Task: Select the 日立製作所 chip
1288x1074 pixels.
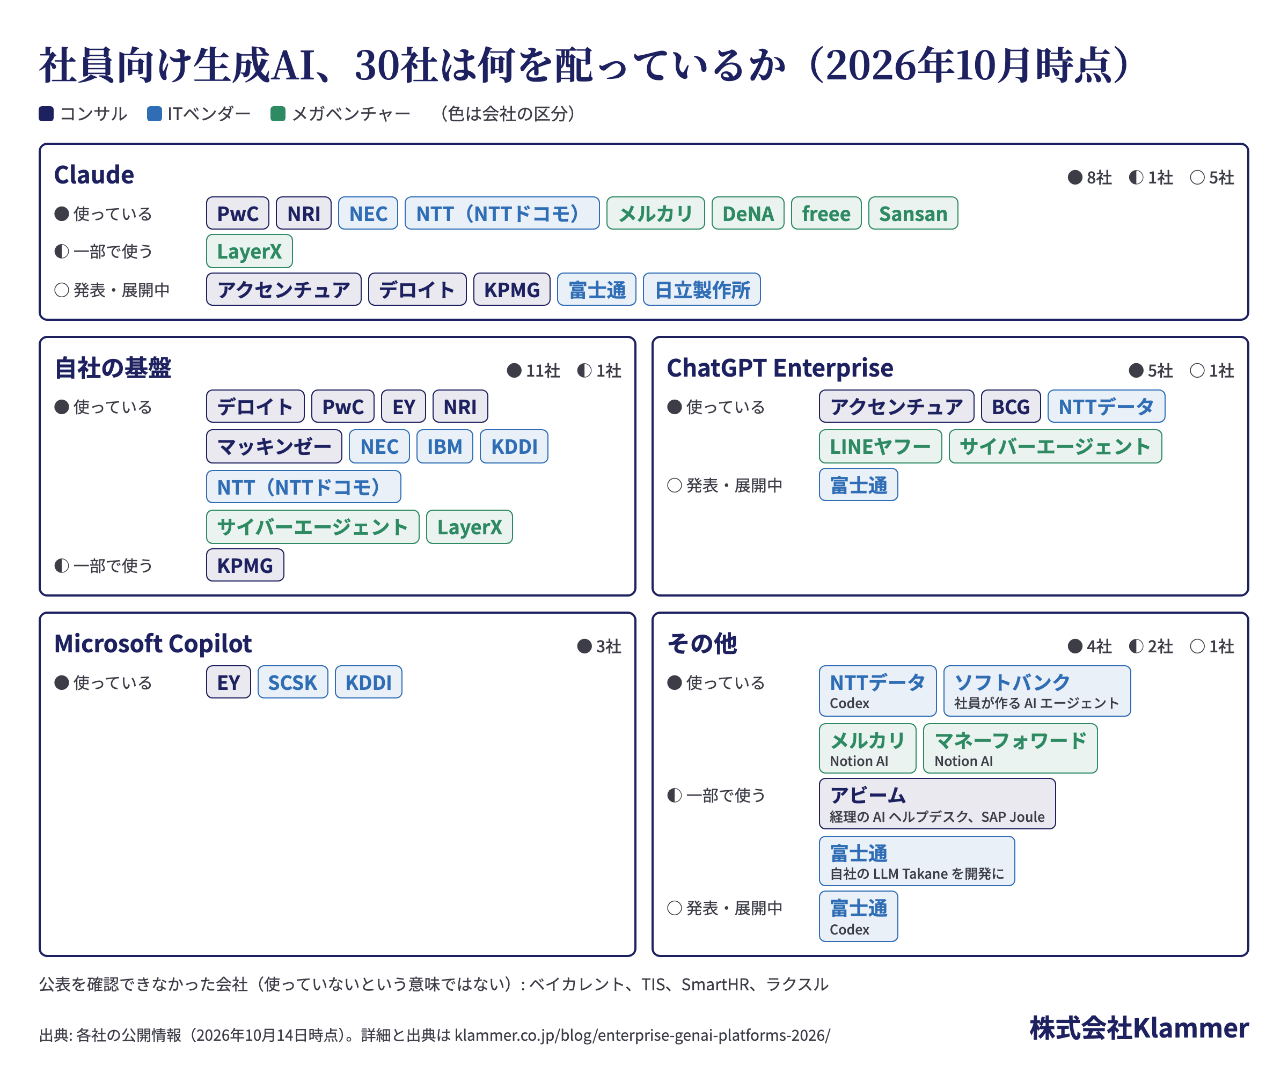Action: [702, 289]
